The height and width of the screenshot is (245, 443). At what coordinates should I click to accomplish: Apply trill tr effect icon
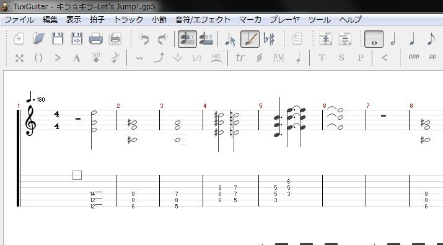pyautogui.click(x=240, y=58)
